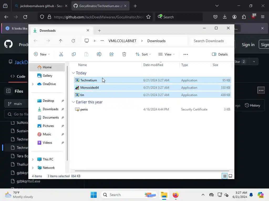Expand OneDrive in the navigation pane

point(33,84)
